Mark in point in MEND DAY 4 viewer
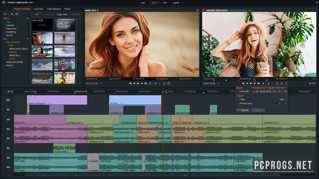 pyautogui.click(x=150, y=83)
